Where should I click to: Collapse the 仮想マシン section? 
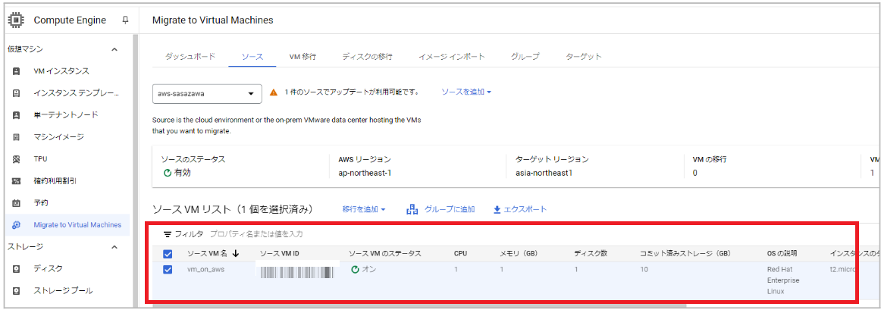[x=114, y=49]
